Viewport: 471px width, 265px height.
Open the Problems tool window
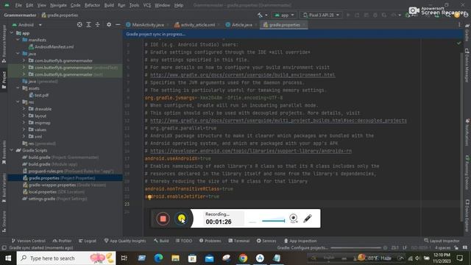pos(210,241)
